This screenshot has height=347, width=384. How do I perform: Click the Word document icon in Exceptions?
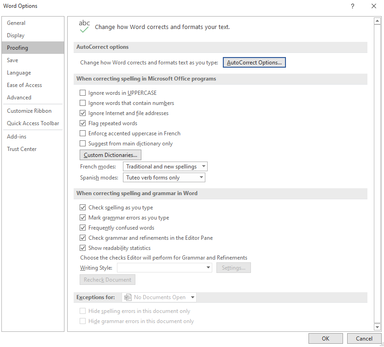128,297
